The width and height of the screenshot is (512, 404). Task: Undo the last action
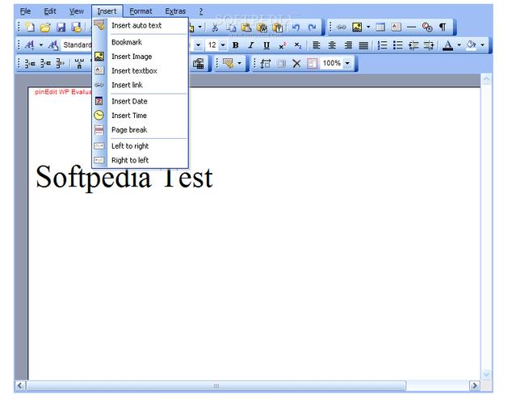coord(296,27)
